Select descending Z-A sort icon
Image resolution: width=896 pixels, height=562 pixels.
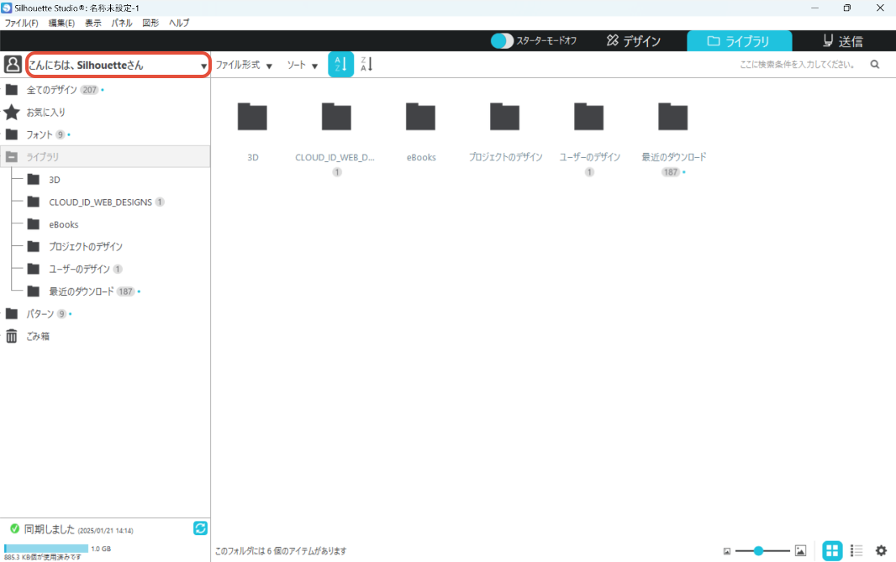pyautogui.click(x=366, y=64)
